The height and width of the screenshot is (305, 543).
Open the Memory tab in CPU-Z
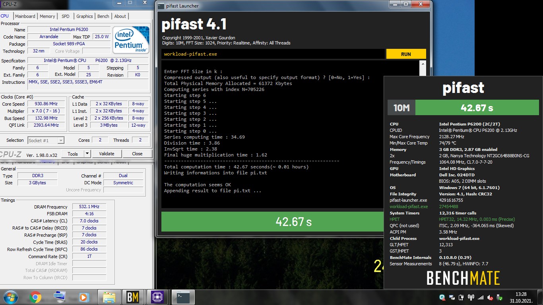coord(47,16)
